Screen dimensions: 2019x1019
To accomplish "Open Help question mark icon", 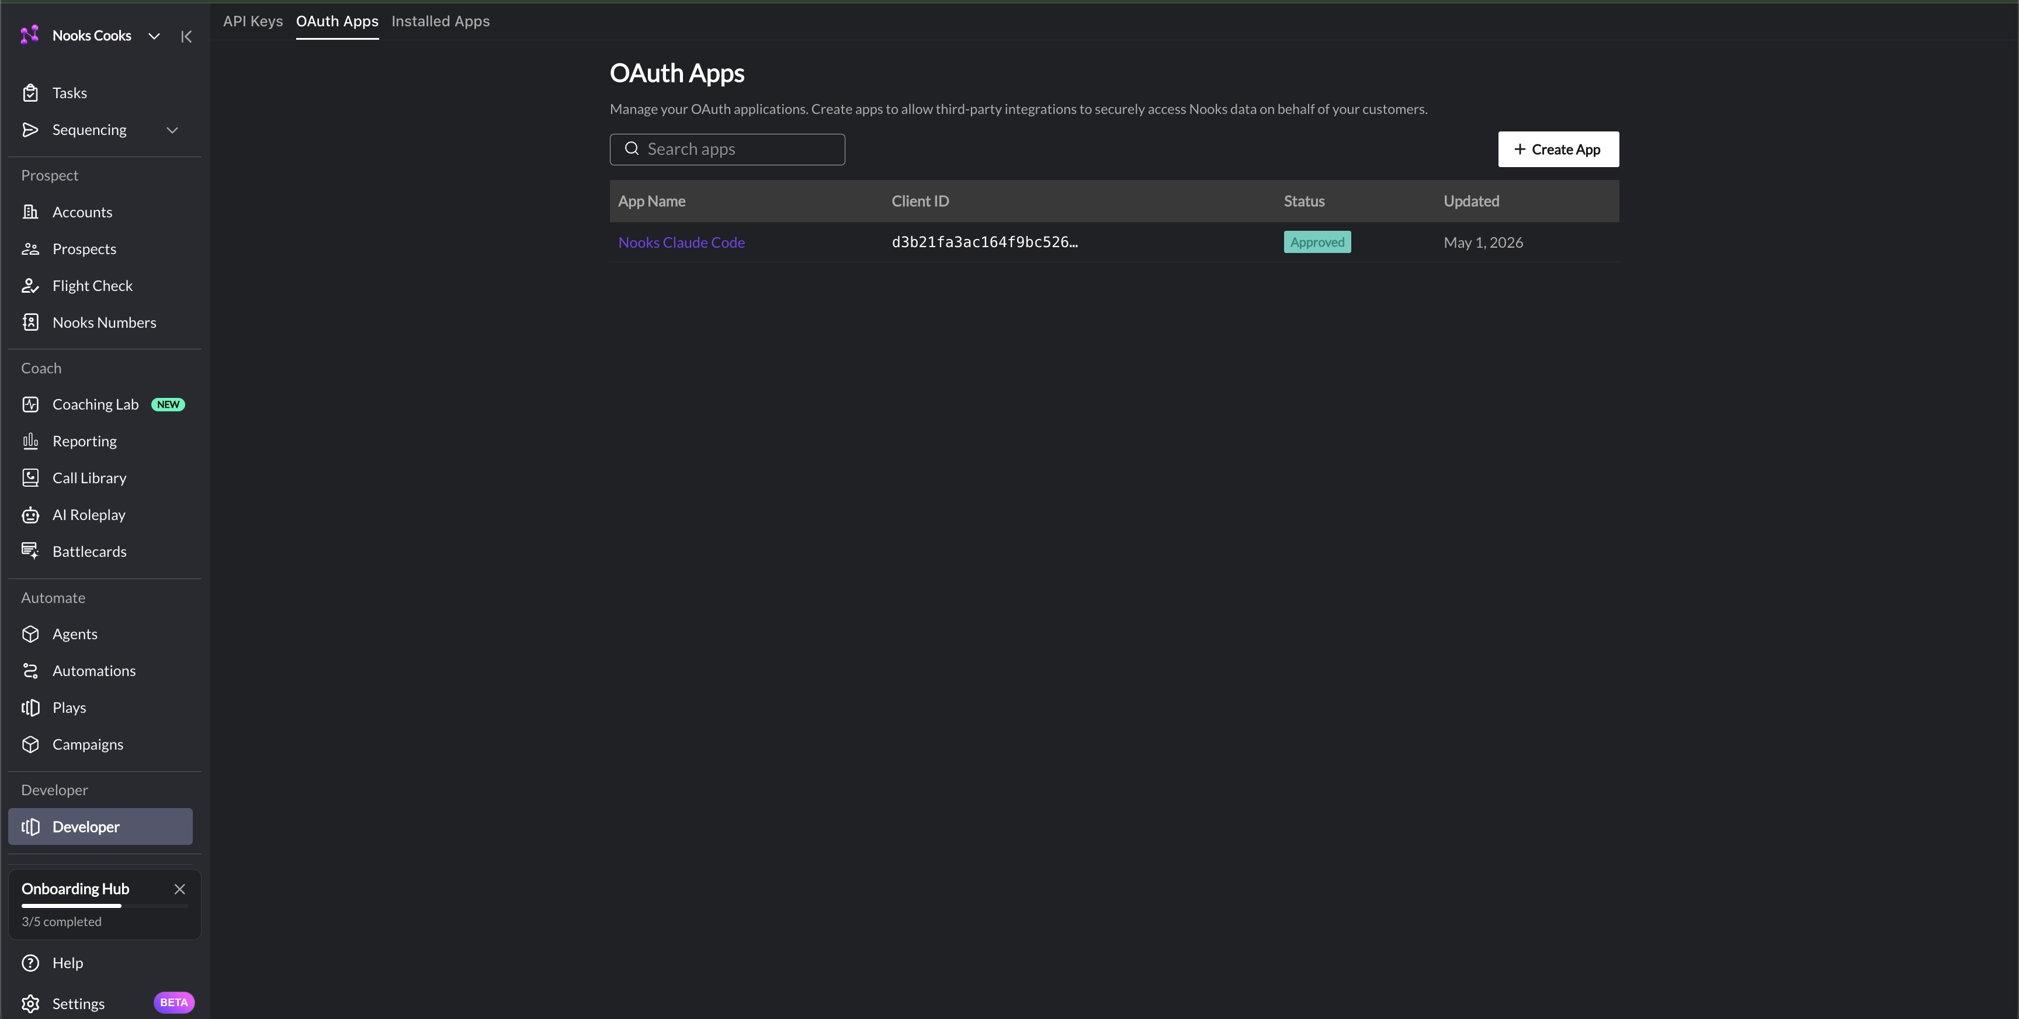I will pos(30,962).
